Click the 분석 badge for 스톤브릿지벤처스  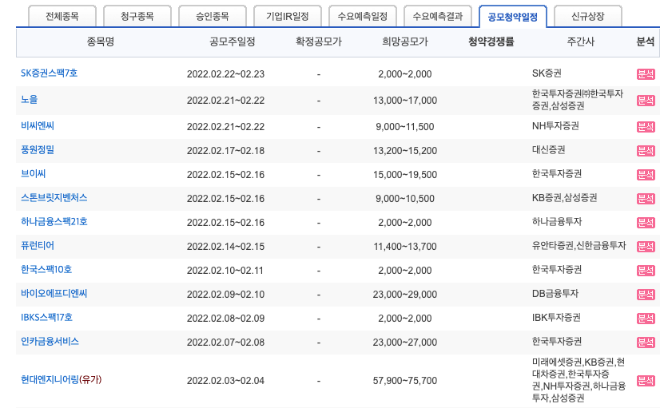[646, 199]
